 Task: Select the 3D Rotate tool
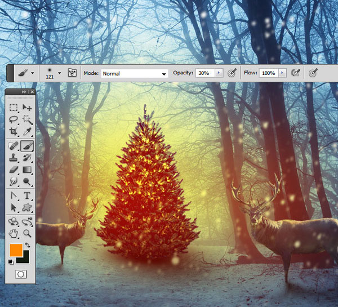14,221
